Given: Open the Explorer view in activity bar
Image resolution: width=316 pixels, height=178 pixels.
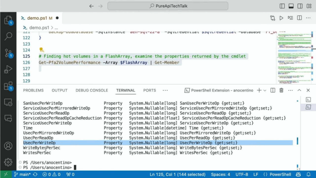Looking at the screenshot, I should (8, 19).
